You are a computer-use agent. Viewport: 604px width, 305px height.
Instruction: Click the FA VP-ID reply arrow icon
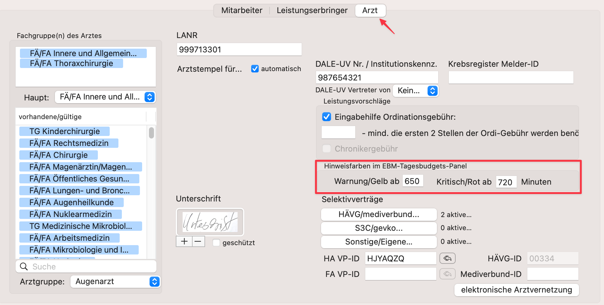click(448, 274)
